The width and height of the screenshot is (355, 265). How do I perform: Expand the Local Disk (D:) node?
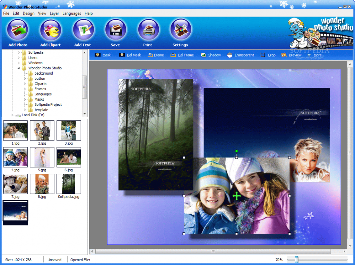(x=13, y=115)
